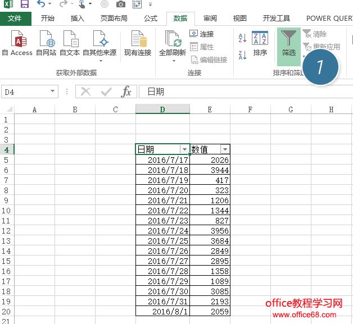Toggle touch/mouse mode icon

pyautogui.click(x=82, y=4)
